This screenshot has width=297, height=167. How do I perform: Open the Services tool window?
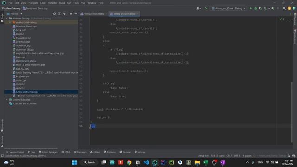(x=140, y=152)
